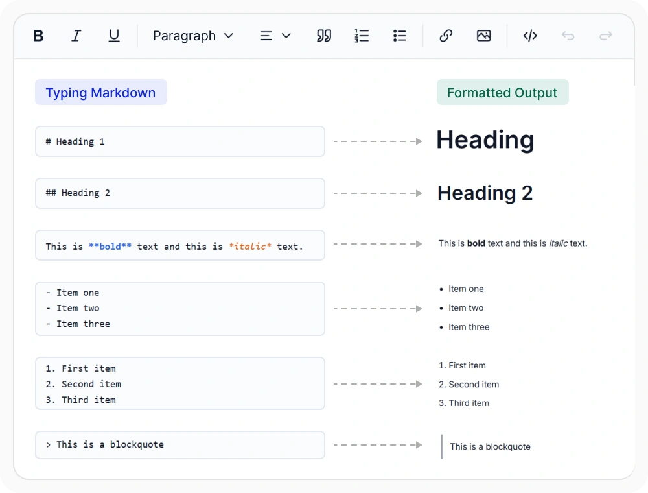648x493 pixels.
Task: Click the formatted bold and italic sentence
Action: coord(513,243)
